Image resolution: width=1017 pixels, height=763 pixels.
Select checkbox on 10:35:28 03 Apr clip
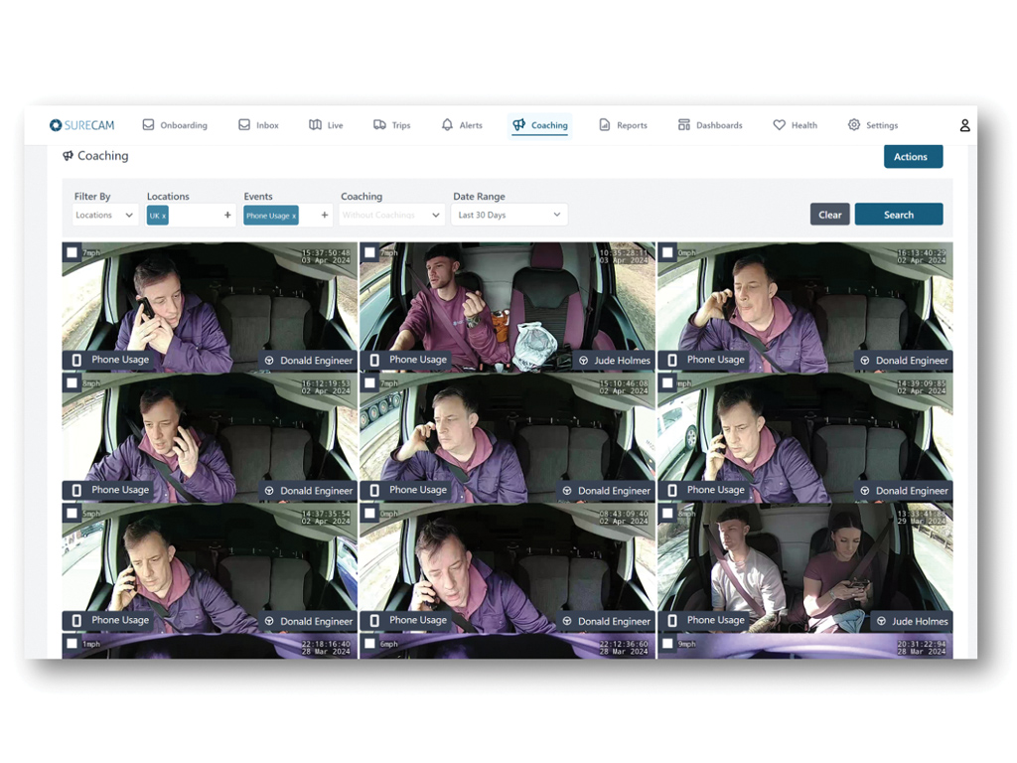(x=369, y=252)
